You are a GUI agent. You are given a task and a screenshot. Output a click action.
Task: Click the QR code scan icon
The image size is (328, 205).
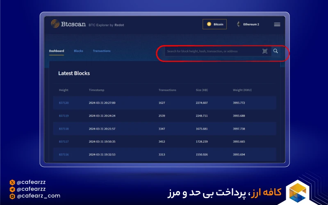pos(265,51)
